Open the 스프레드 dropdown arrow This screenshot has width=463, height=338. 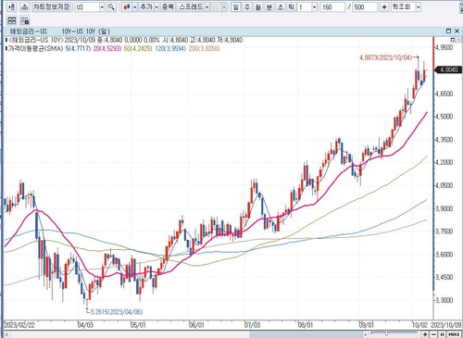(x=207, y=6)
